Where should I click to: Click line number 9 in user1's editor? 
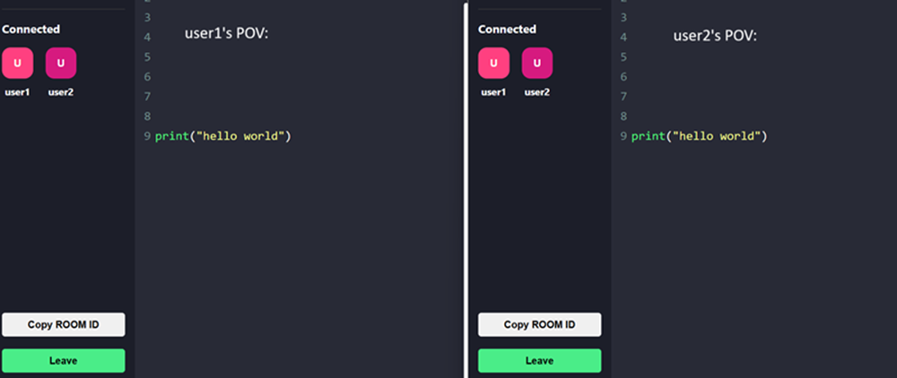146,136
